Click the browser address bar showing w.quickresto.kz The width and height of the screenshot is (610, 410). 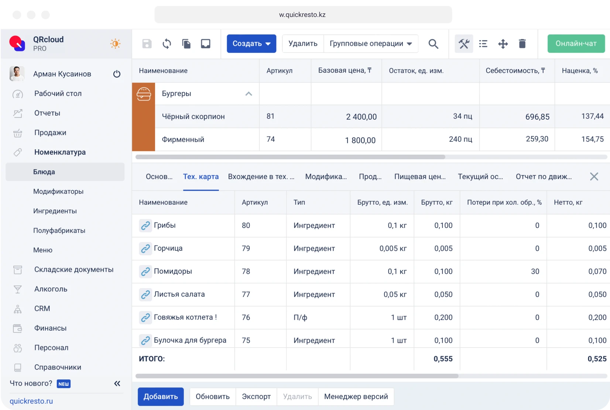[302, 15]
